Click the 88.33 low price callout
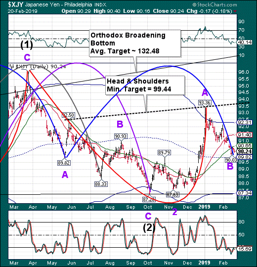Screen dimensions: 257x267 click(x=101, y=184)
